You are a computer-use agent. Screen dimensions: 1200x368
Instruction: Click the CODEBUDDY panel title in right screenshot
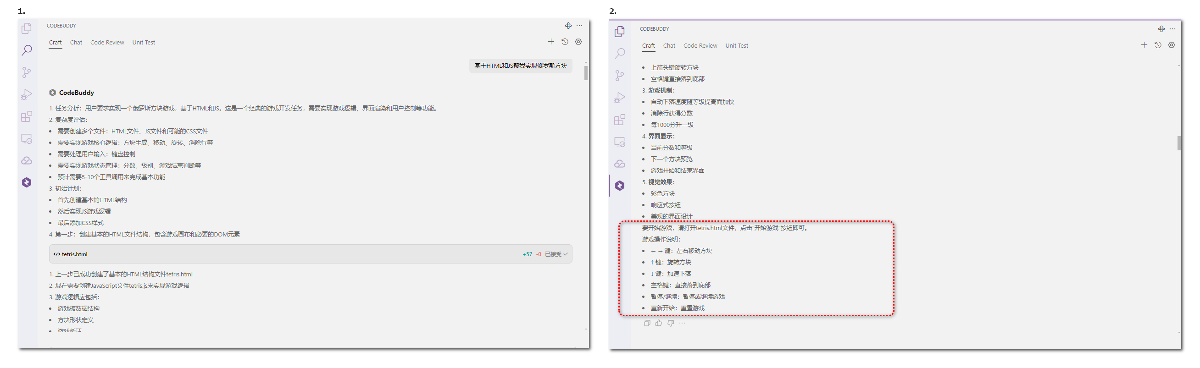(x=654, y=29)
